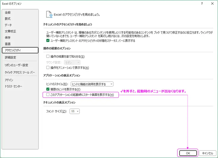
Task: Click Excel のアクセシビリティを高めましょう text
Action: point(77,15)
